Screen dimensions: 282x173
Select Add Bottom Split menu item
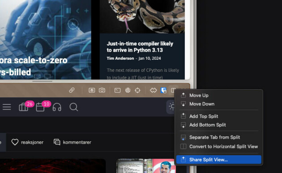pos(219,125)
